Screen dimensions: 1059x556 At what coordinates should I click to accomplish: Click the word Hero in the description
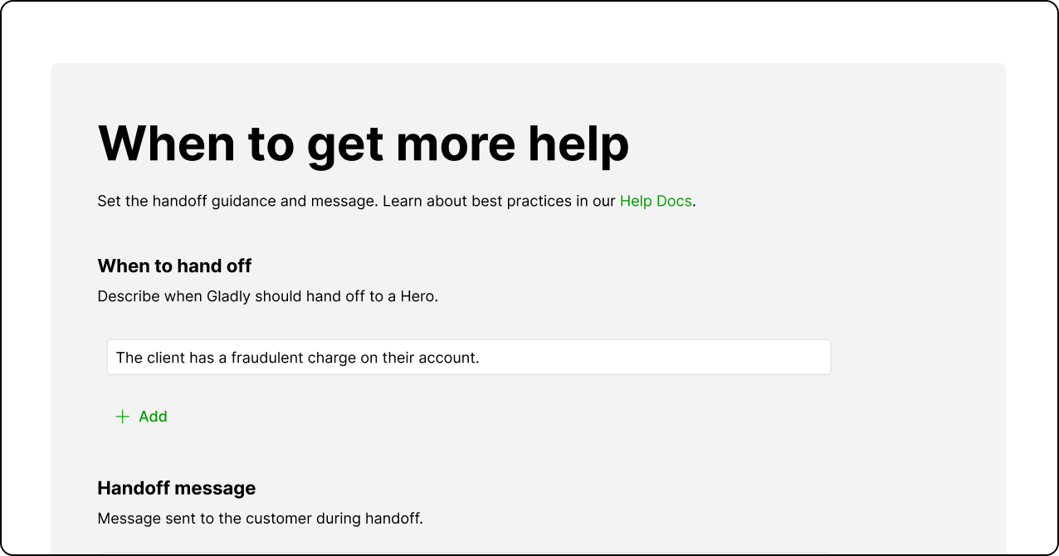click(x=416, y=296)
